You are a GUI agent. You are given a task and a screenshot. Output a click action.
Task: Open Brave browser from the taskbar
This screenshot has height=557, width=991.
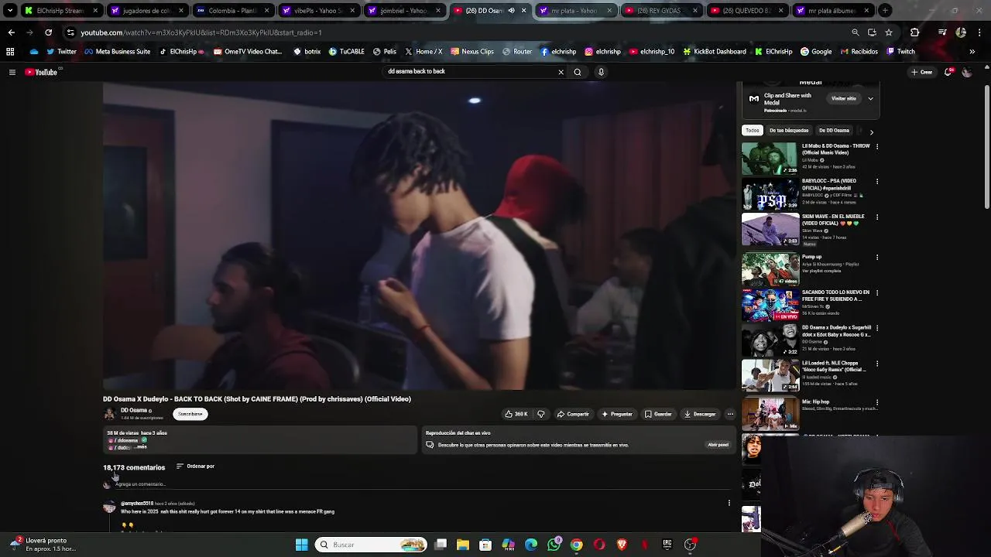coord(622,545)
